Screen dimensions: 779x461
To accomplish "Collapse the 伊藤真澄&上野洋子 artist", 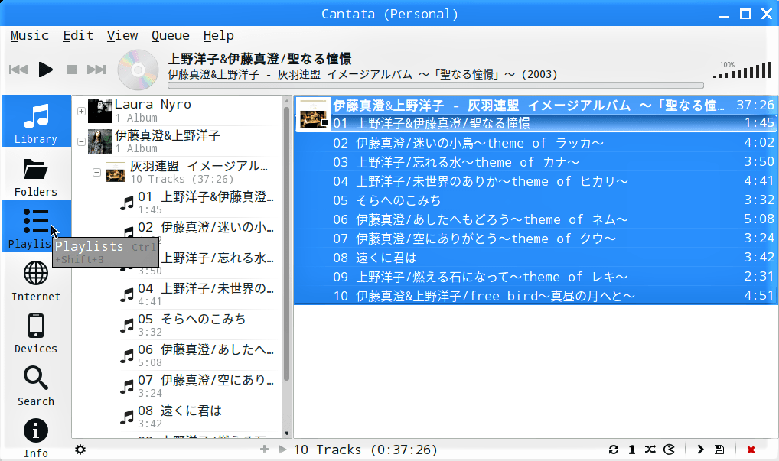I will (81, 142).
